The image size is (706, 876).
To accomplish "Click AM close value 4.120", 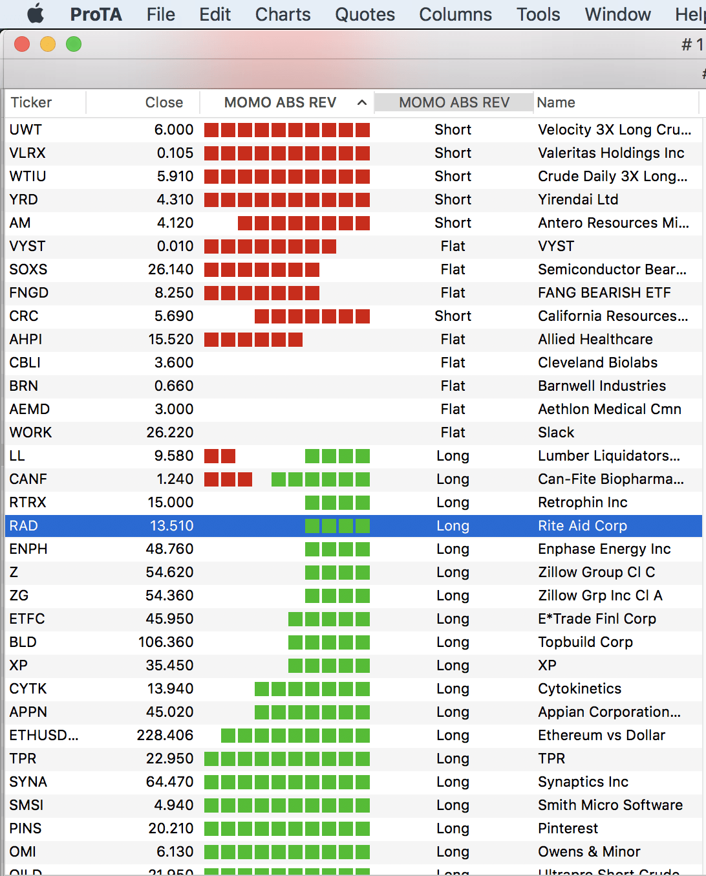I will tap(175, 223).
